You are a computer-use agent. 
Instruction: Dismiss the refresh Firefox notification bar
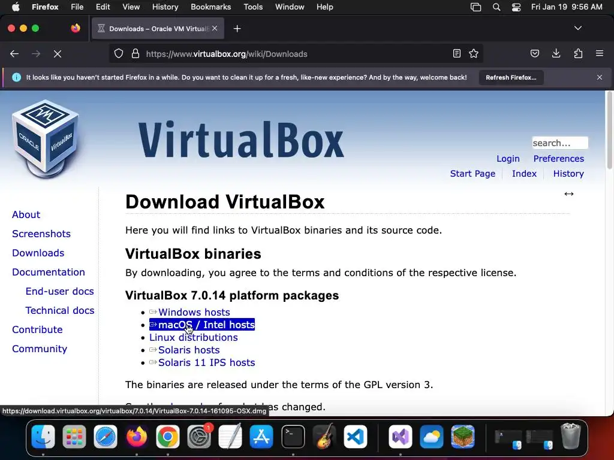pyautogui.click(x=600, y=77)
